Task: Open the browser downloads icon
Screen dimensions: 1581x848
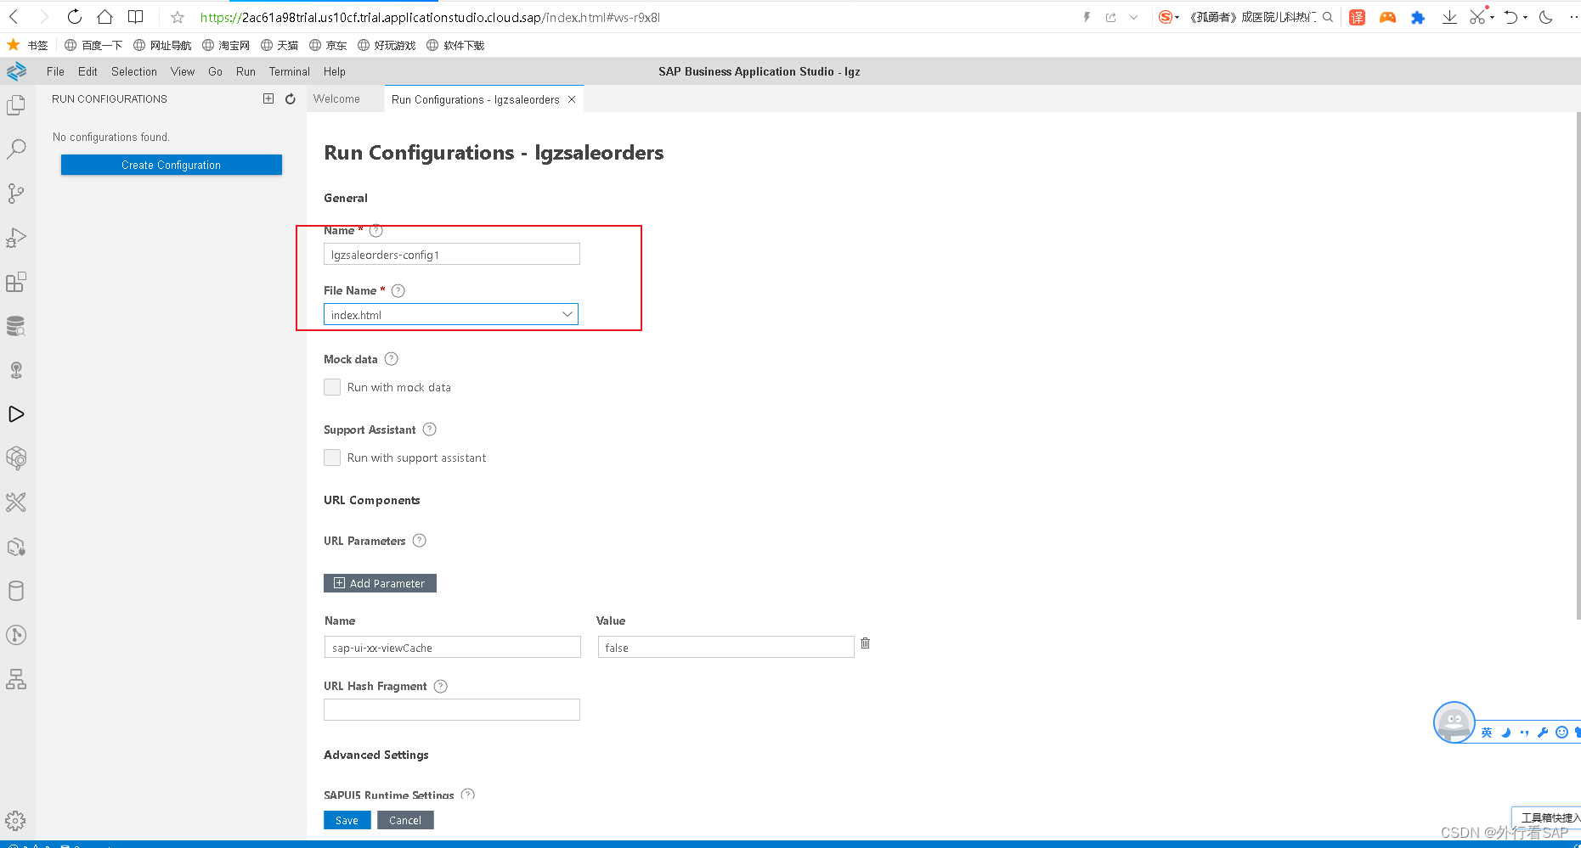Action: pos(1449,17)
